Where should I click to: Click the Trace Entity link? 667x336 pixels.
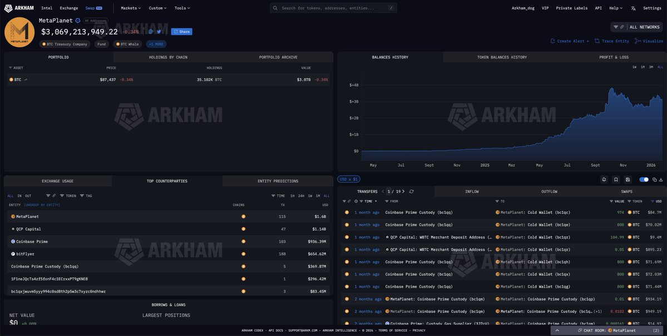[612, 41]
